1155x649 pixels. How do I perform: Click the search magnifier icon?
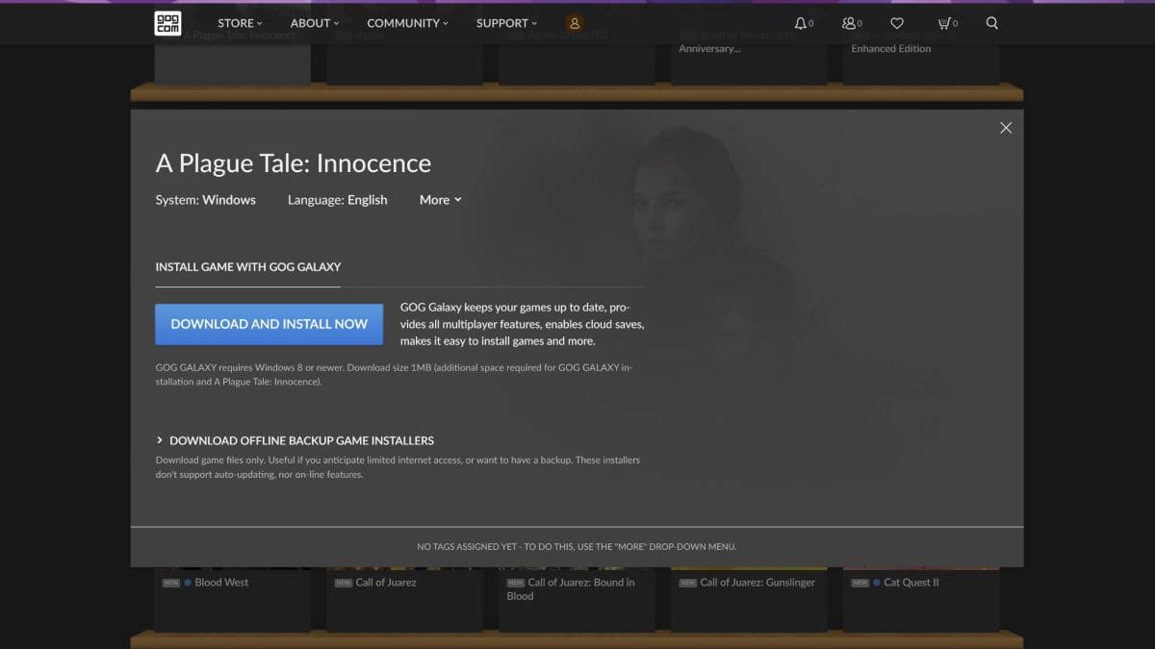point(991,23)
